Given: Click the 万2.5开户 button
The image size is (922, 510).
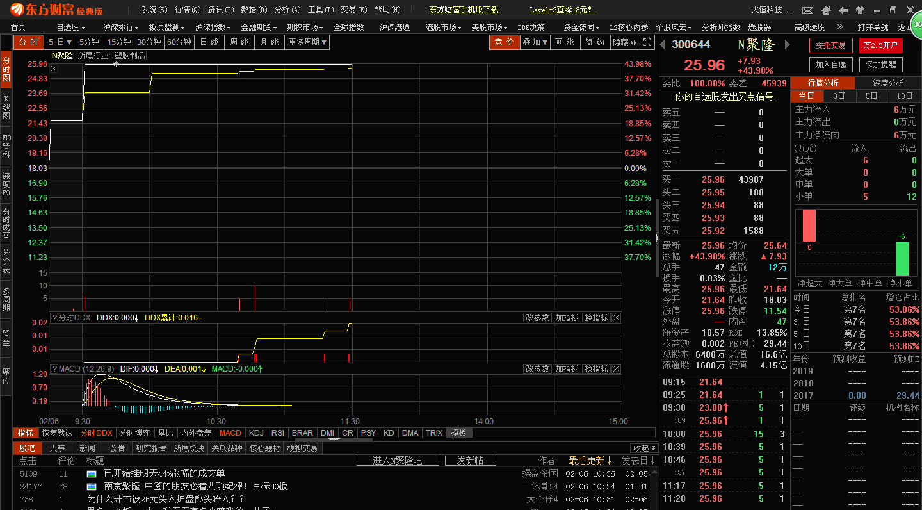Looking at the screenshot, I should click(881, 45).
